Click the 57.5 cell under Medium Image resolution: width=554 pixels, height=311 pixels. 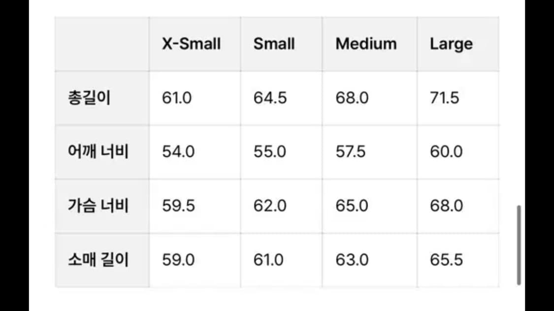[x=351, y=152]
